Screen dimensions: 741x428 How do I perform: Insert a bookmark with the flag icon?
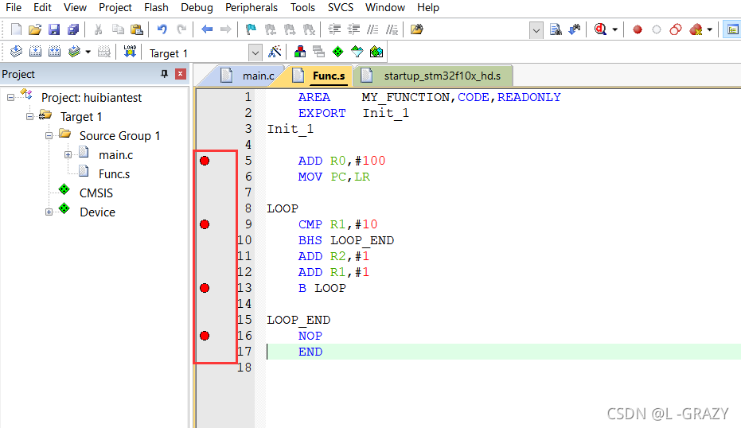(251, 29)
